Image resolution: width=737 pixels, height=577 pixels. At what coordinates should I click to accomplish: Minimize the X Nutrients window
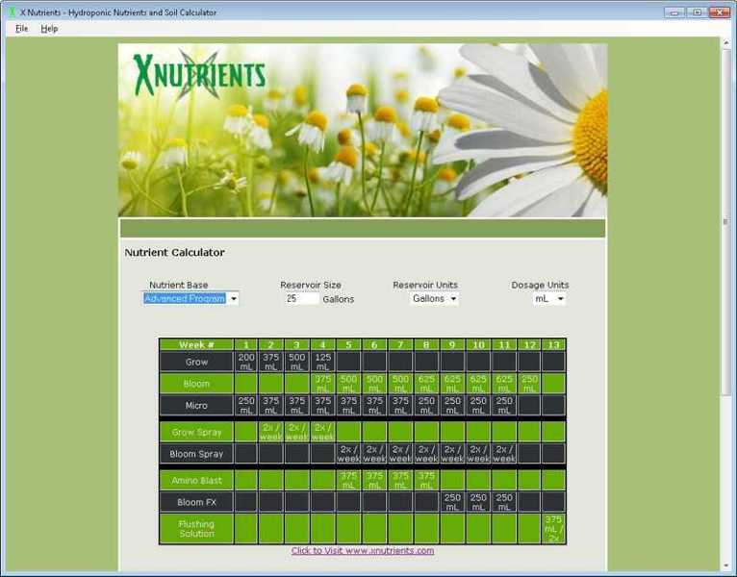coord(674,13)
